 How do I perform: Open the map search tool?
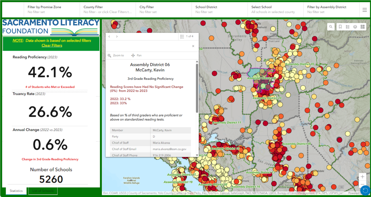click(x=331, y=27)
